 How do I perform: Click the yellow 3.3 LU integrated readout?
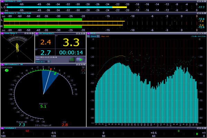pos(71,42)
